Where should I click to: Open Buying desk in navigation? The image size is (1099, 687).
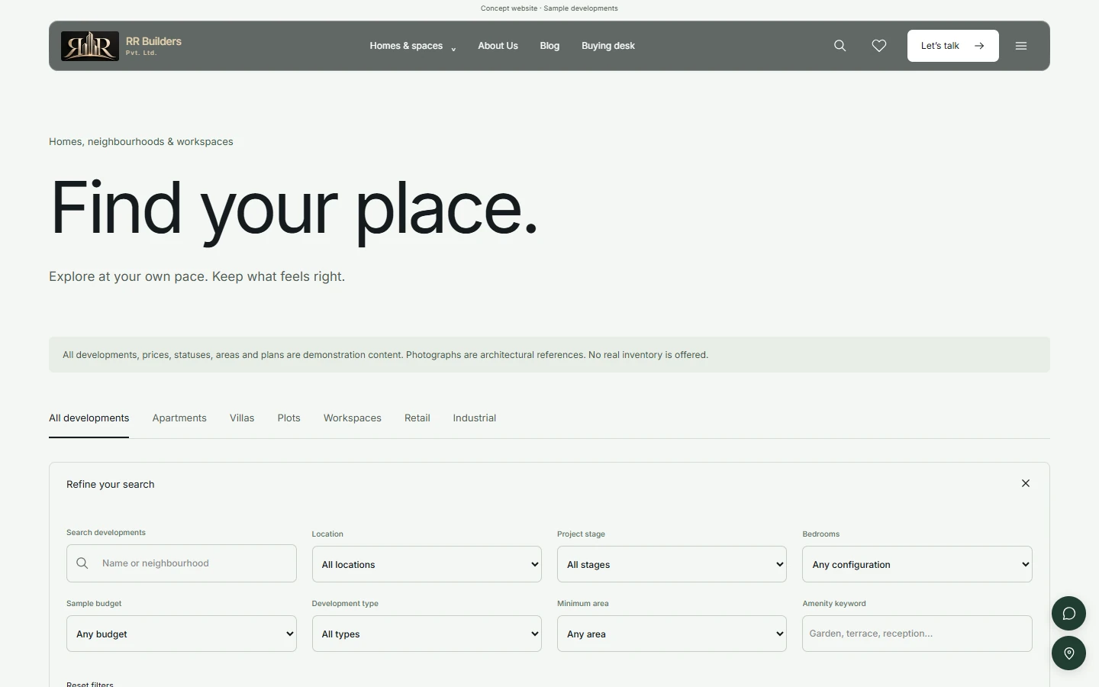(608, 46)
